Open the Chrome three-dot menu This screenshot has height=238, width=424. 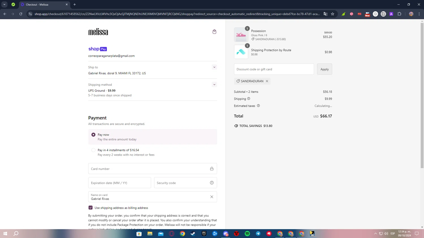click(x=419, y=14)
